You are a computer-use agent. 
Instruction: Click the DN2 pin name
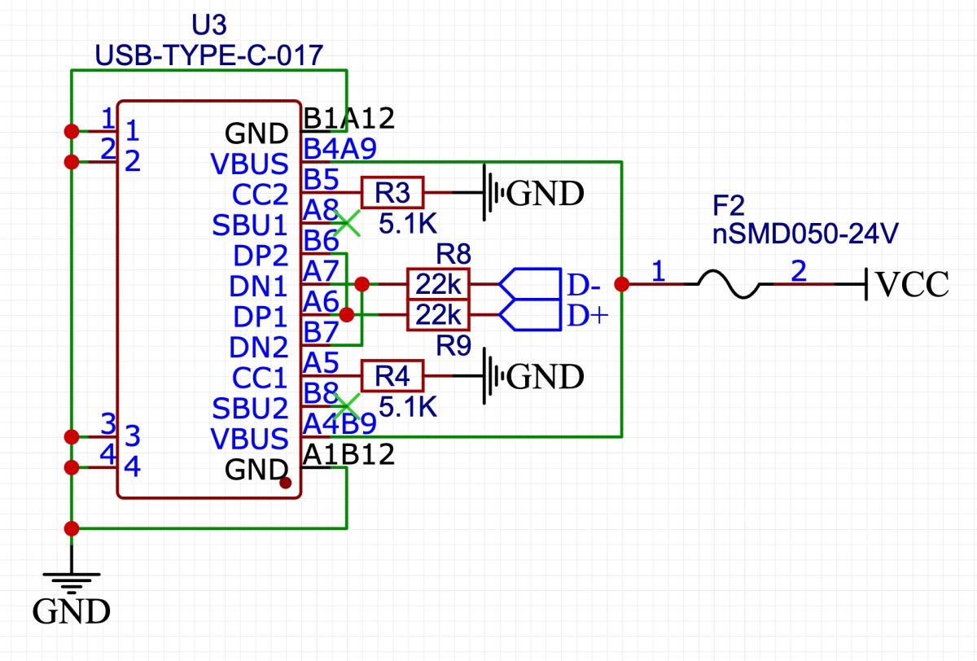(x=261, y=348)
